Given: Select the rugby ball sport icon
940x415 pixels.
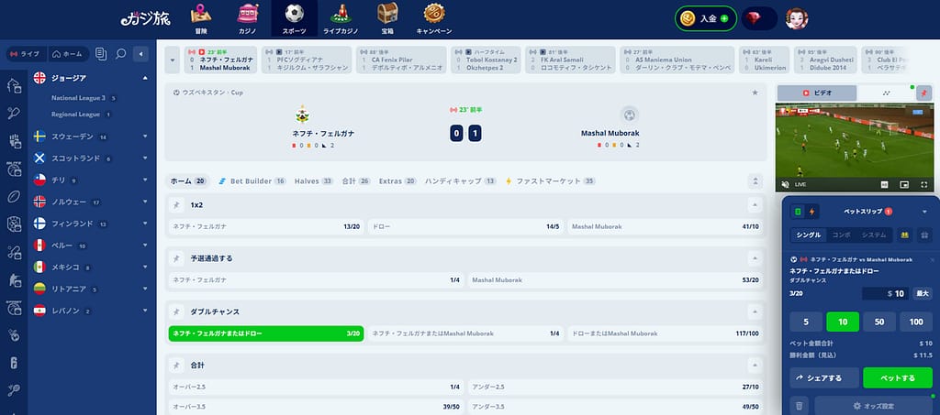Looking at the screenshot, I should pos(14,197).
